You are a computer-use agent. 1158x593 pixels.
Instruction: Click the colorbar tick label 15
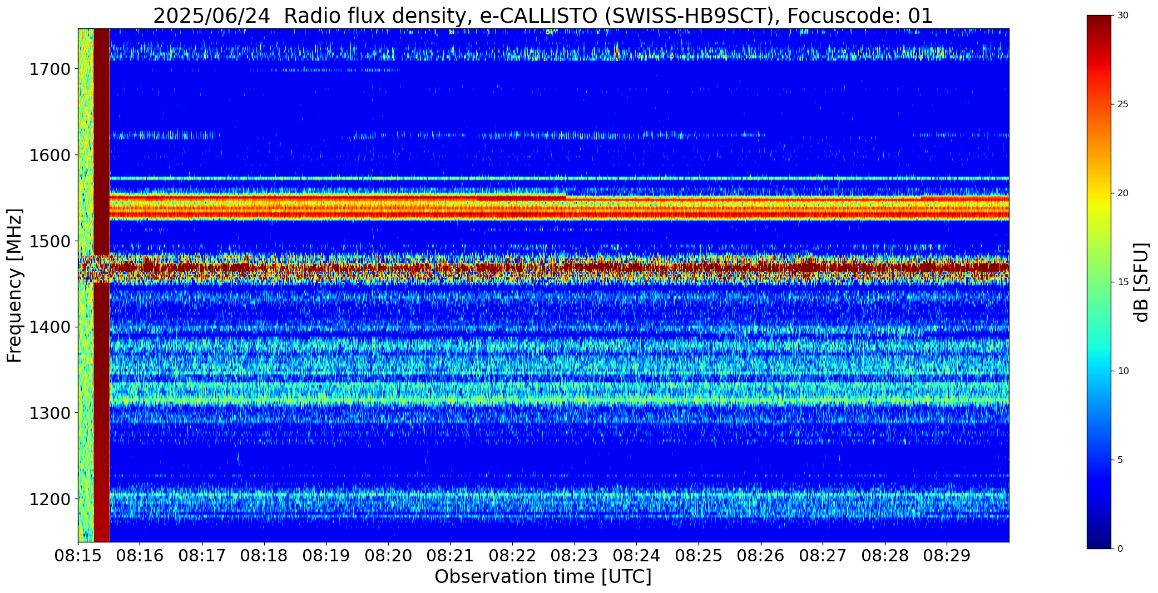pos(1123,282)
